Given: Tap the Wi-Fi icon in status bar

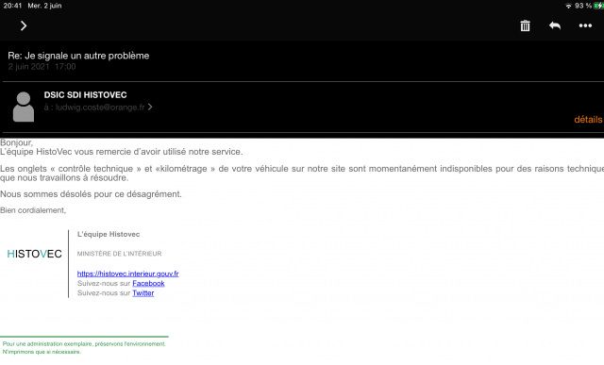Looking at the screenshot, I should tap(568, 6).
